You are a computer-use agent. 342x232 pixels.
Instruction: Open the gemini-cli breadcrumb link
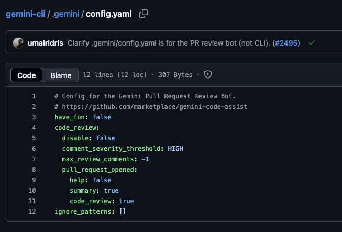pyautogui.click(x=25, y=14)
